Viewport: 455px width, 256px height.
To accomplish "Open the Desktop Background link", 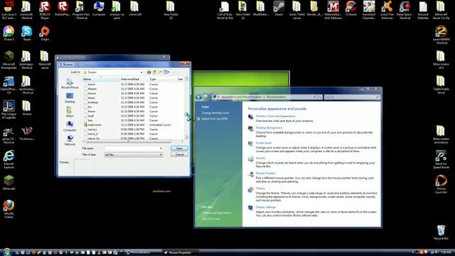I will [x=269, y=128].
